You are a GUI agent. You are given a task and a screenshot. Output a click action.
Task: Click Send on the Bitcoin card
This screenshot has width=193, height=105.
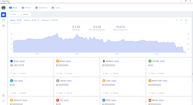[x=59, y=73]
